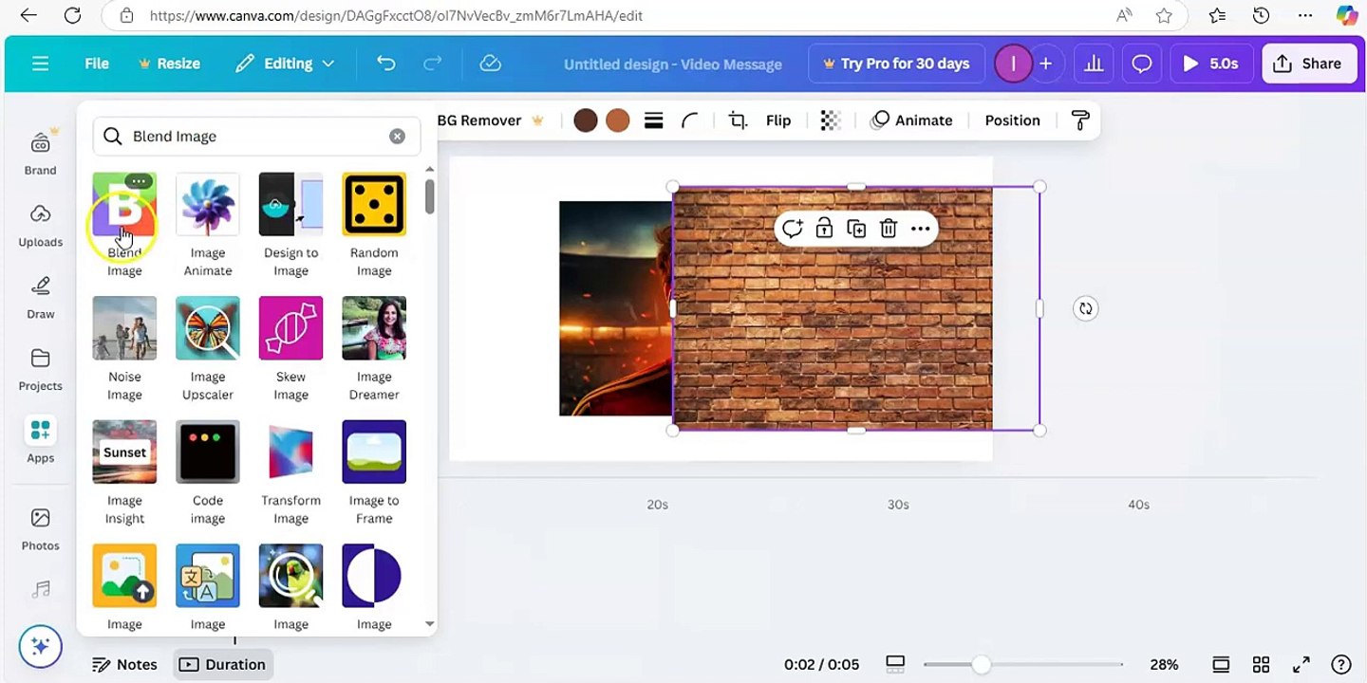Open the Random Image dice app
This screenshot has height=683, width=1367.
(x=374, y=226)
